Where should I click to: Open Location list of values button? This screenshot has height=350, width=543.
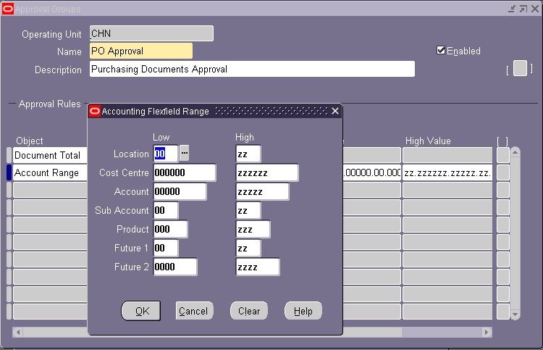click(x=184, y=153)
